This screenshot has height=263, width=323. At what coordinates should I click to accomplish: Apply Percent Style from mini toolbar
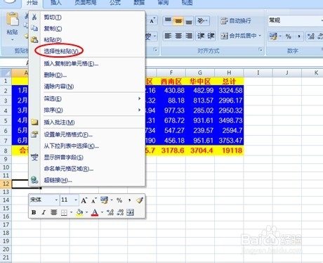(119, 200)
